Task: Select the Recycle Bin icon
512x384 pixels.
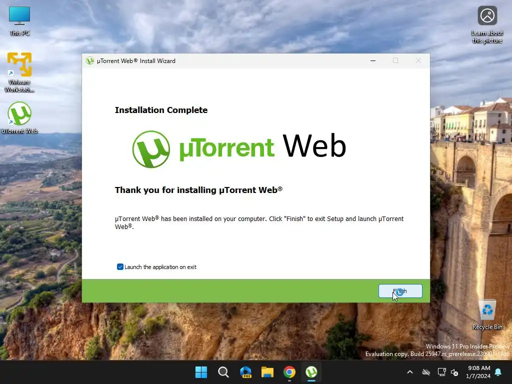Action: 487,315
